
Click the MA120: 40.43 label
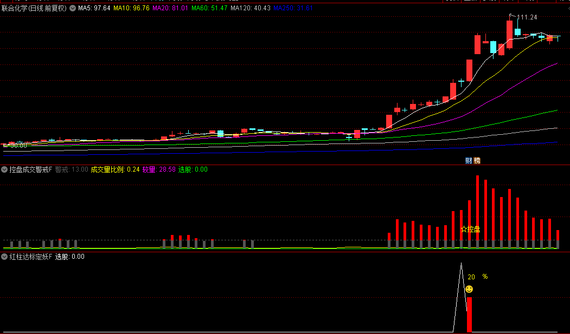(251, 8)
